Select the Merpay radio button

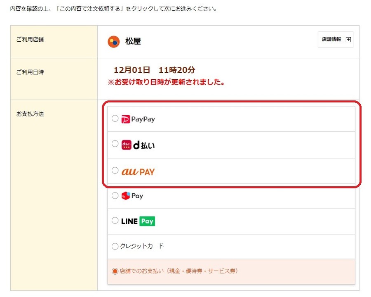[115, 196]
